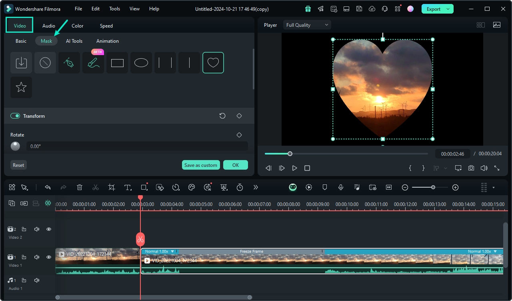The image size is (512, 301).
Task: Click Save as custom button
Action: point(201,165)
